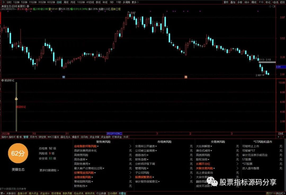Switch to 行业数据 bottom tab
Screen dimensions: 286x195
pos(101,193)
